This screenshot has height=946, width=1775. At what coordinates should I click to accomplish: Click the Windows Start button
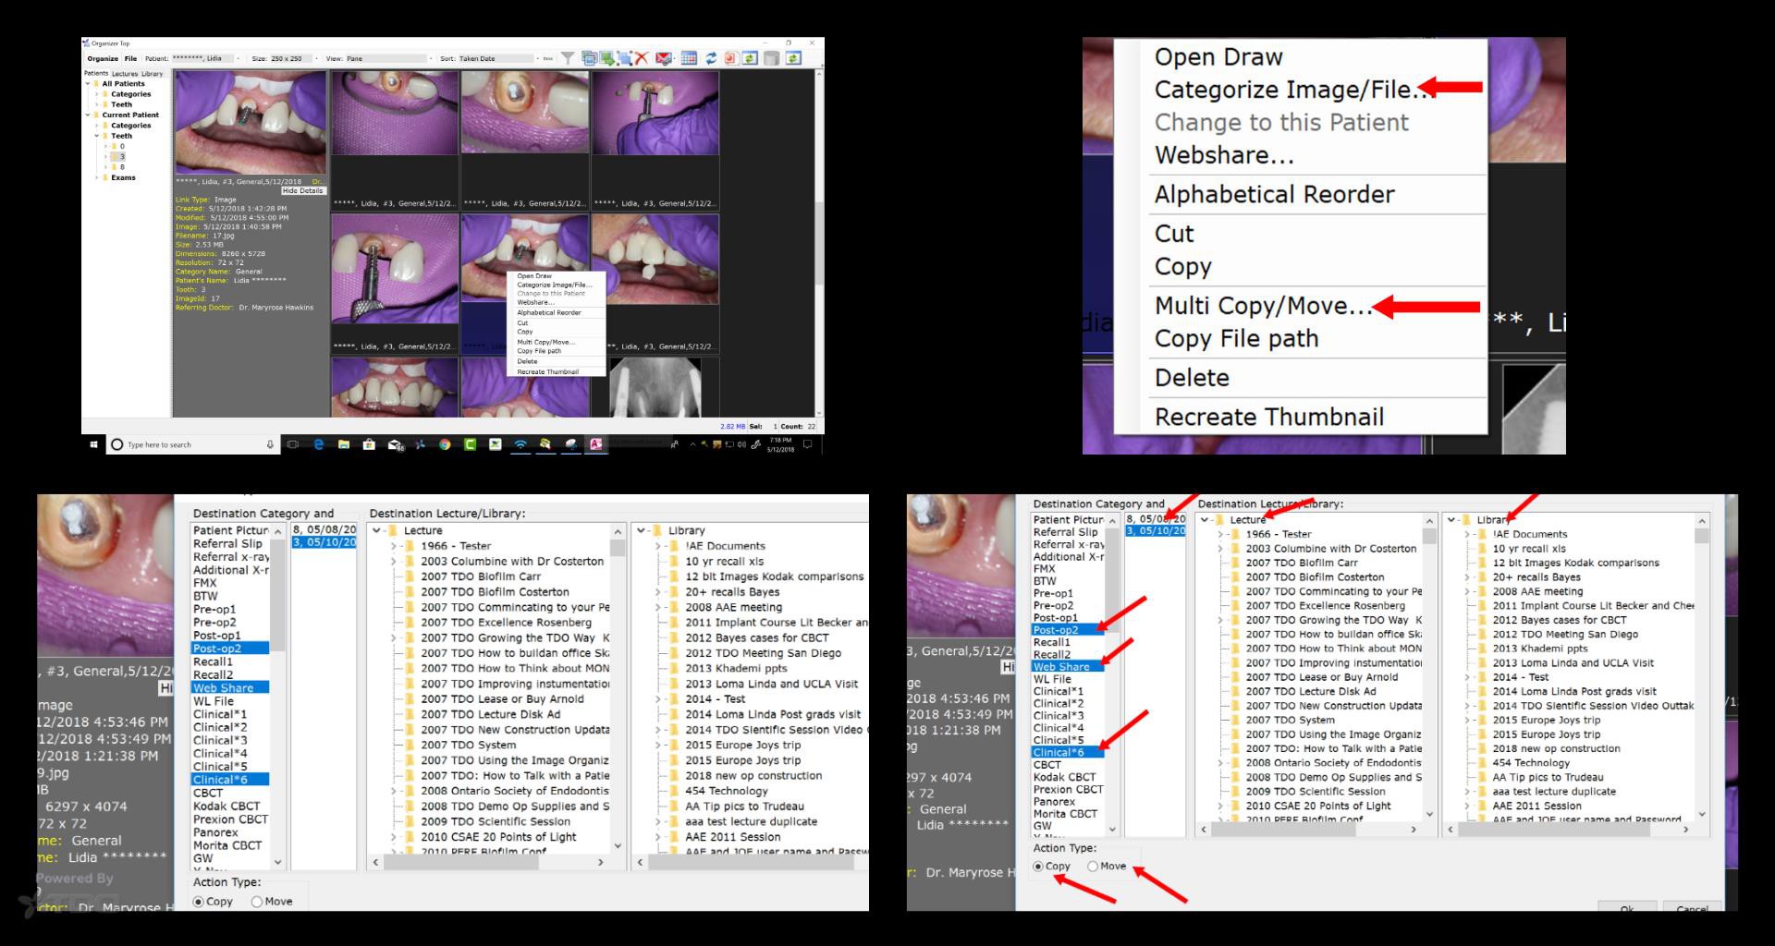coord(93,444)
